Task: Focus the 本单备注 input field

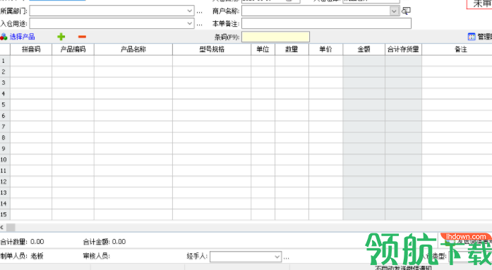Action: (x=326, y=23)
